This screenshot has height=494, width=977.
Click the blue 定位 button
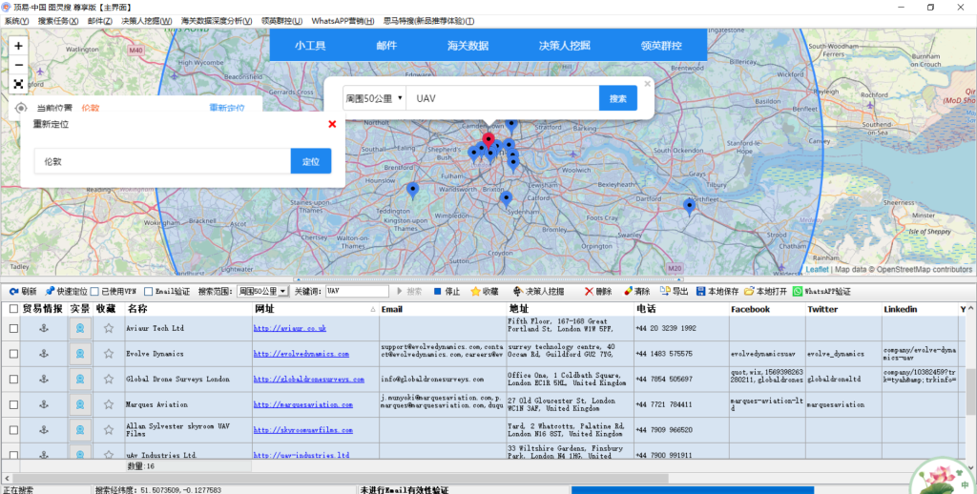click(x=310, y=161)
